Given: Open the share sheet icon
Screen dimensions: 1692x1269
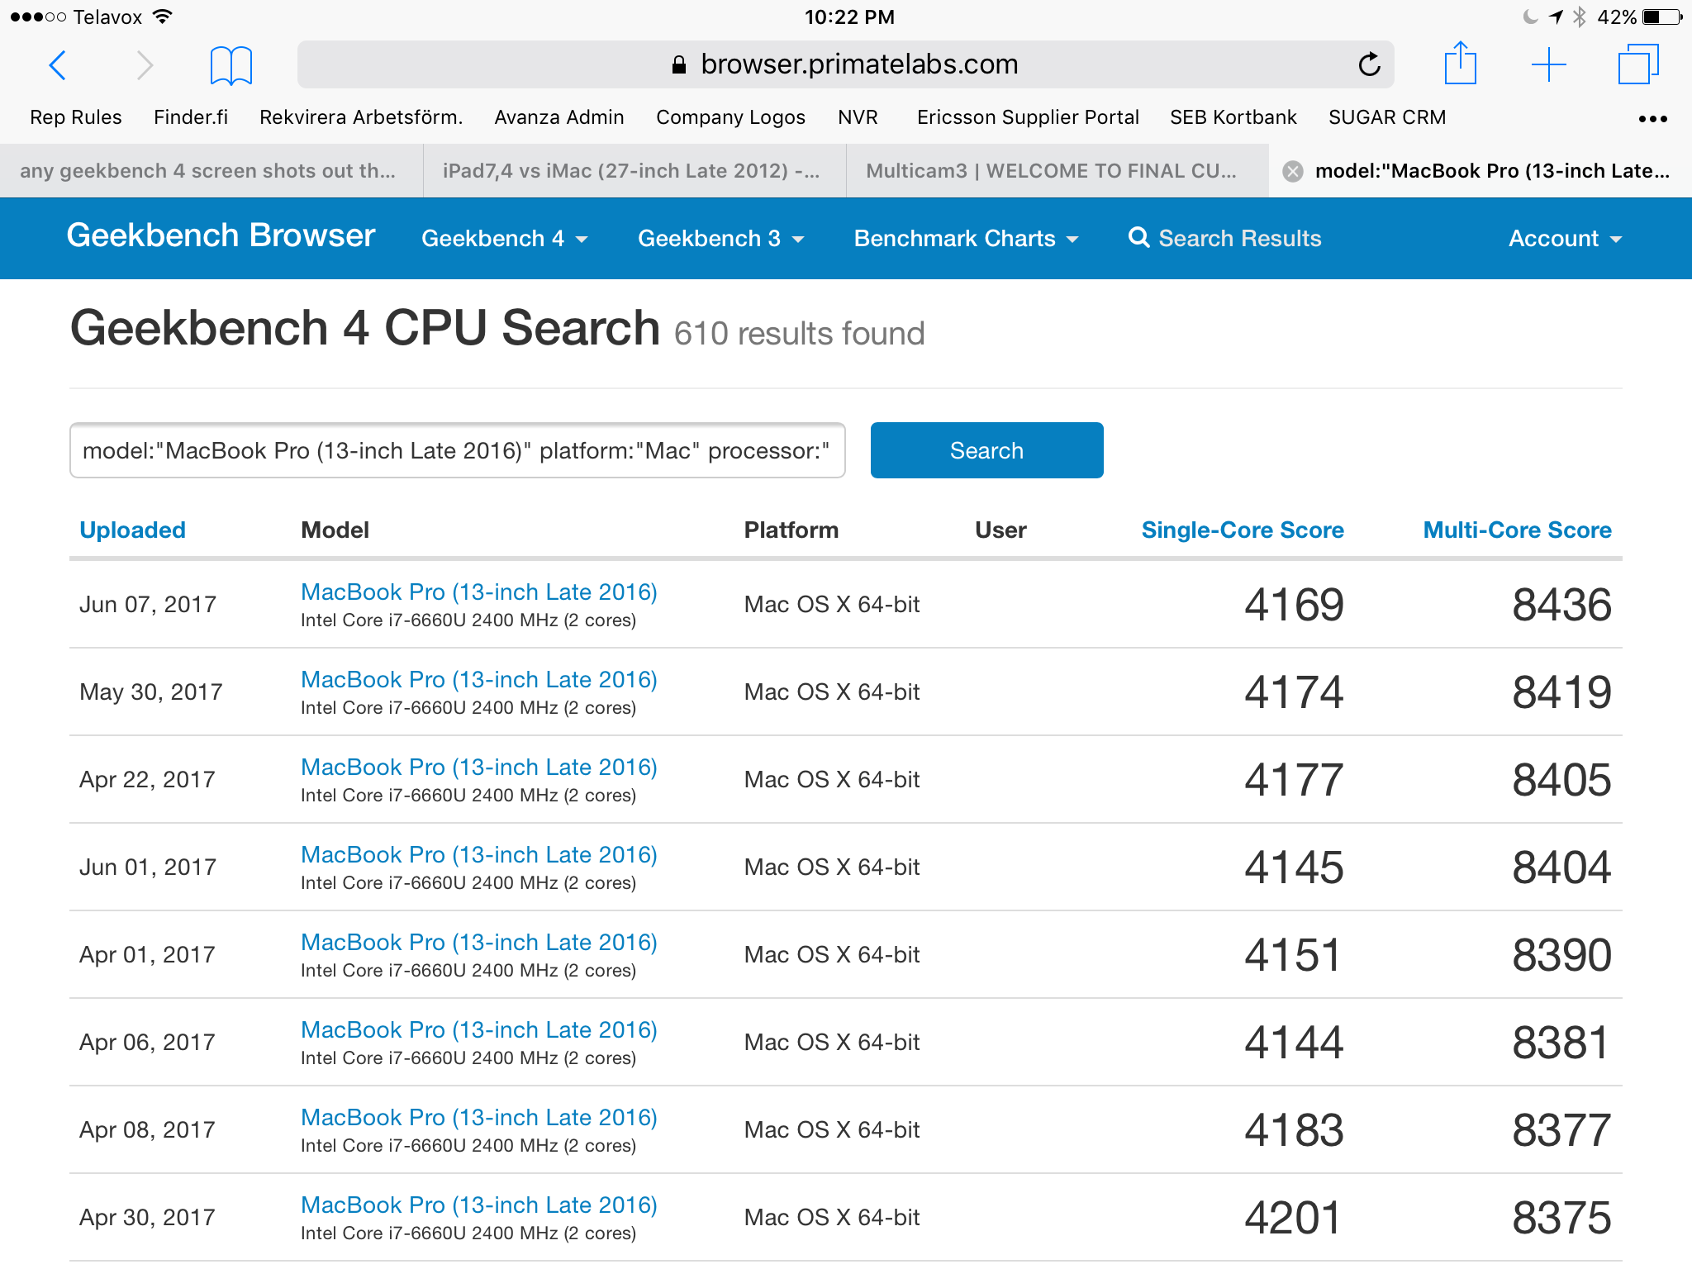Looking at the screenshot, I should (x=1460, y=63).
